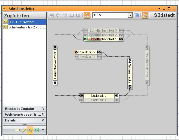179x140 pixels.
Task: Select the highlighted orange schedule icon at bottom
Action: click(x=30, y=130)
